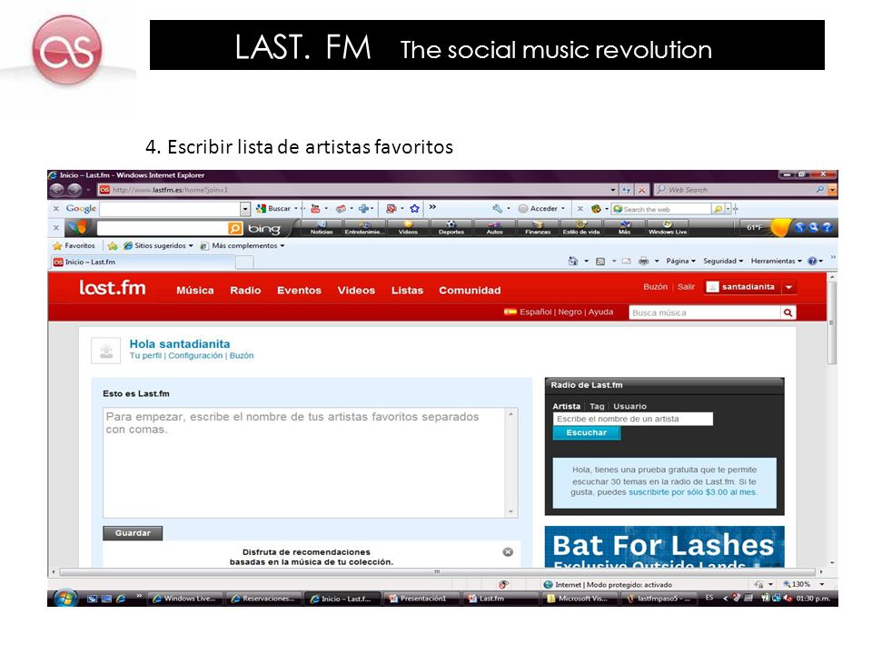Screen dimensions: 872x654
Task: Open the Google search box dropdown arrow
Action: point(244,209)
